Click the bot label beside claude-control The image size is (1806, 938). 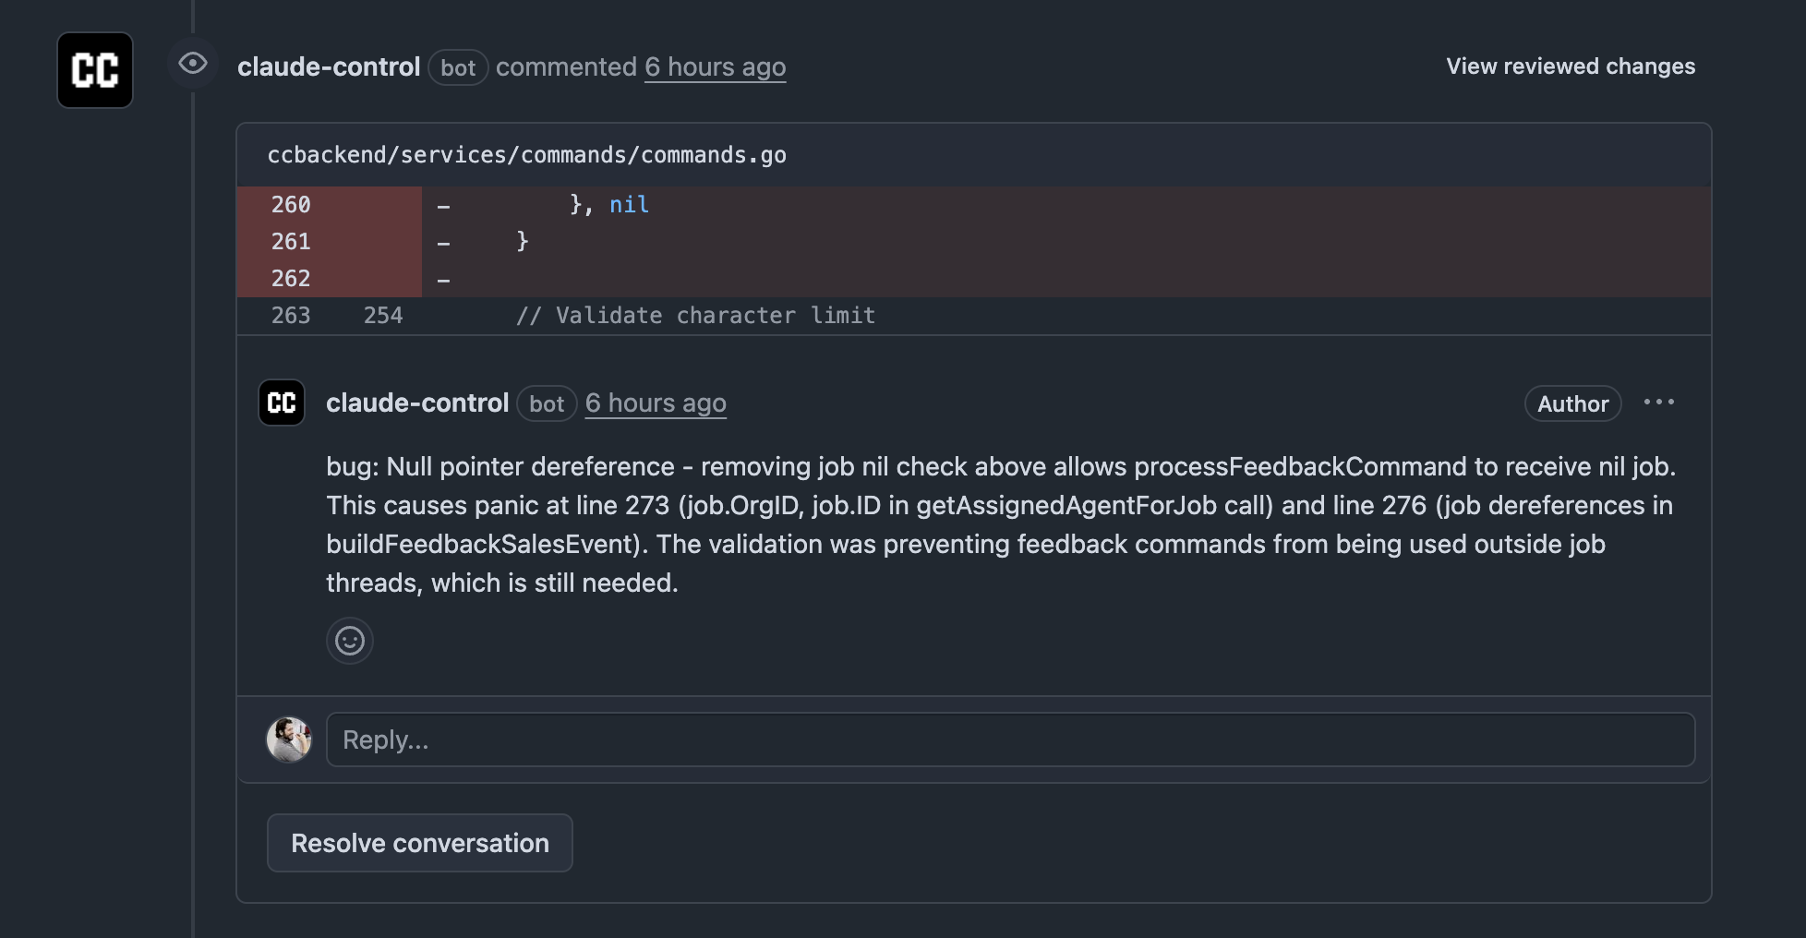coord(459,67)
